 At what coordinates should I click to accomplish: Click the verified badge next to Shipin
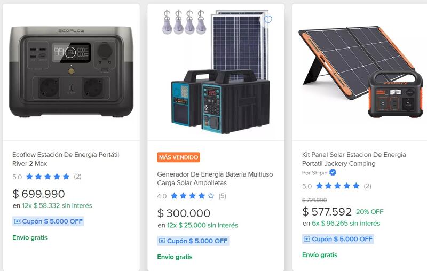click(333, 172)
